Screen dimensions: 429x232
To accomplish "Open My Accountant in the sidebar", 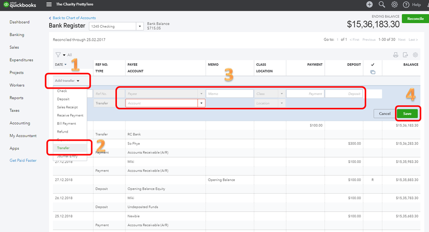I will 23,136.
